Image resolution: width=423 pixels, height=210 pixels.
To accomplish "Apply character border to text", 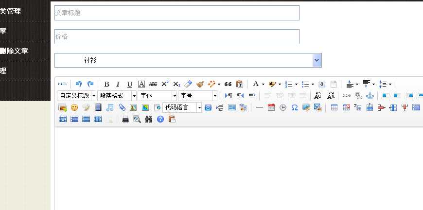I will pos(141,84).
